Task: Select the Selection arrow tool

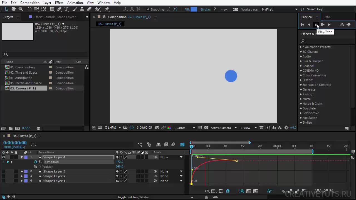Action: pos(6,9)
